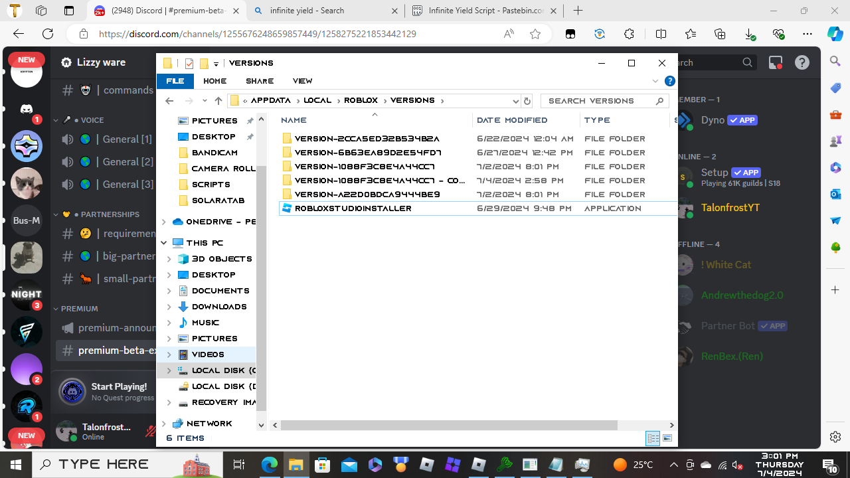850x478 pixels.
Task: Switch to infinite yield Search browser tab
Action: (325, 11)
